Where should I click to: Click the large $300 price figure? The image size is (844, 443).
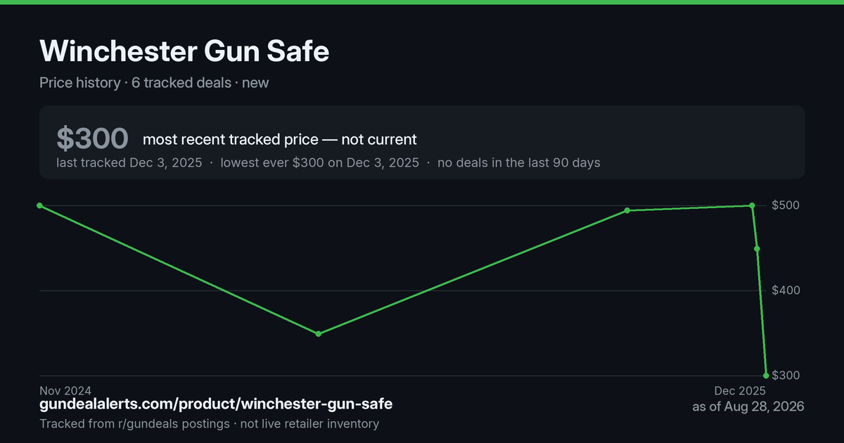tap(92, 139)
